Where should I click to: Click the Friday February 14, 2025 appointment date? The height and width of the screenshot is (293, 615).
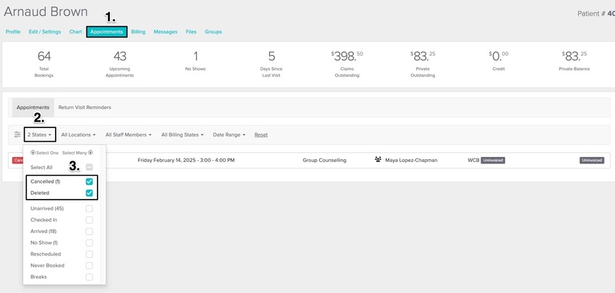click(x=186, y=160)
